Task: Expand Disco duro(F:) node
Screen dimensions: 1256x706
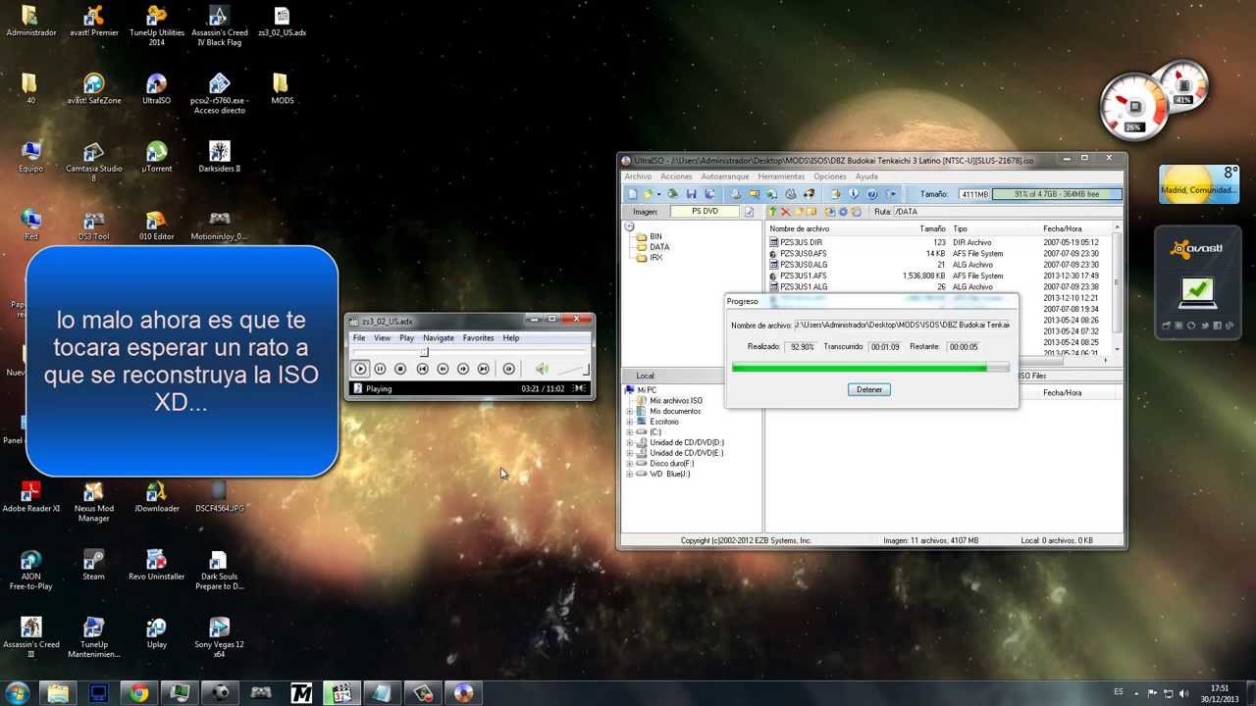Action: click(630, 464)
